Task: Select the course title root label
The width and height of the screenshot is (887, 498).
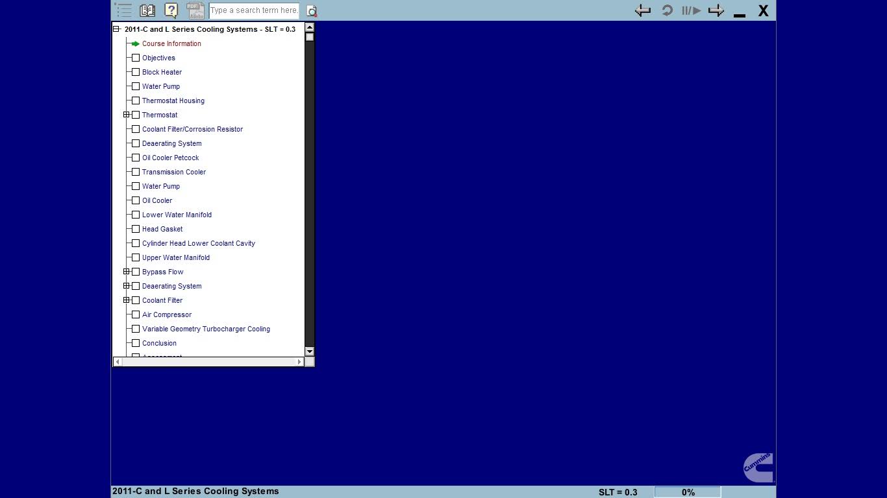Action: pos(210,29)
